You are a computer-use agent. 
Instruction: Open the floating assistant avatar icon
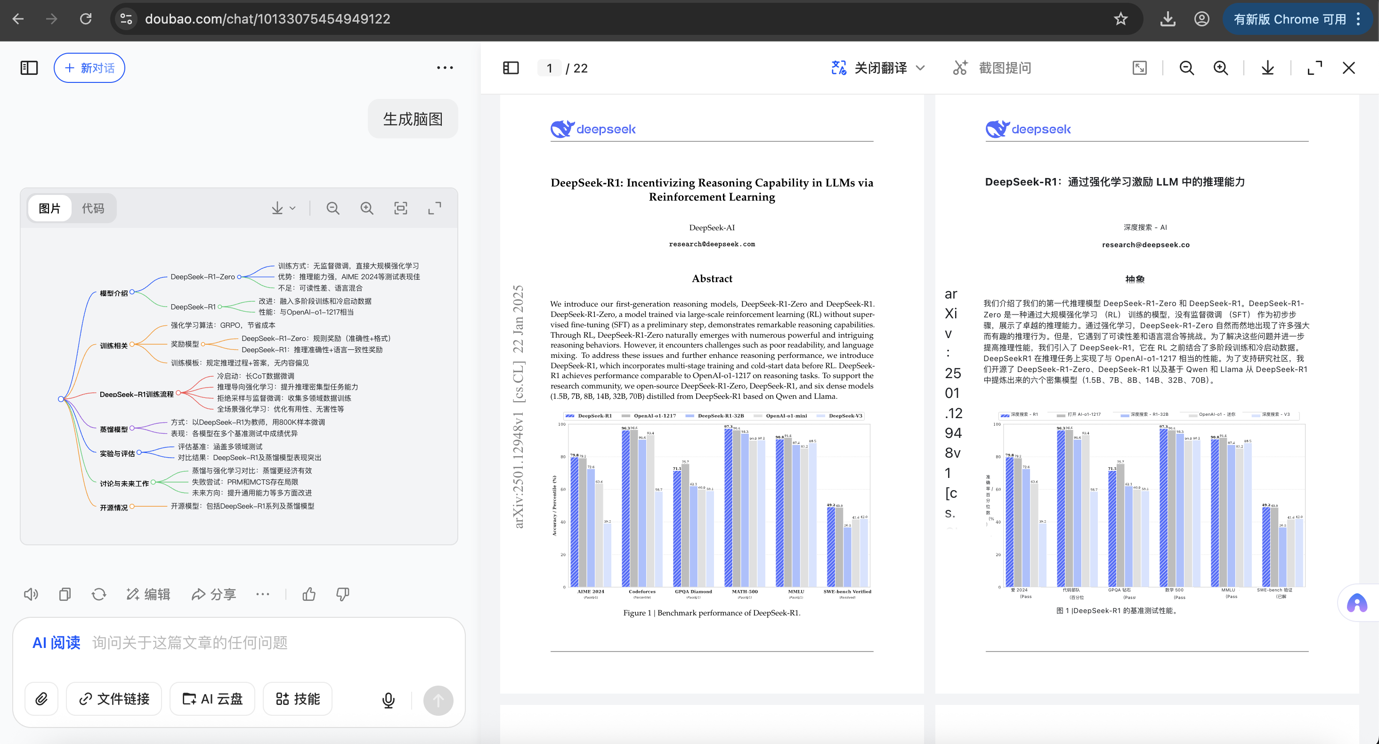[x=1357, y=603]
